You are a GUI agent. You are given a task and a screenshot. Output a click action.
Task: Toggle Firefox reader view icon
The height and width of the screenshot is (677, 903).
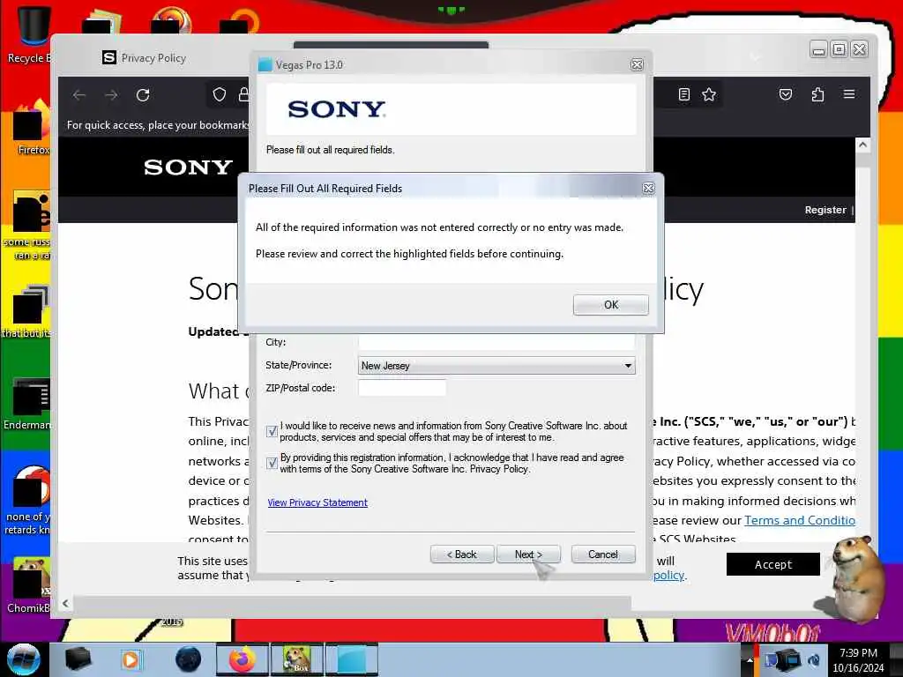683,94
